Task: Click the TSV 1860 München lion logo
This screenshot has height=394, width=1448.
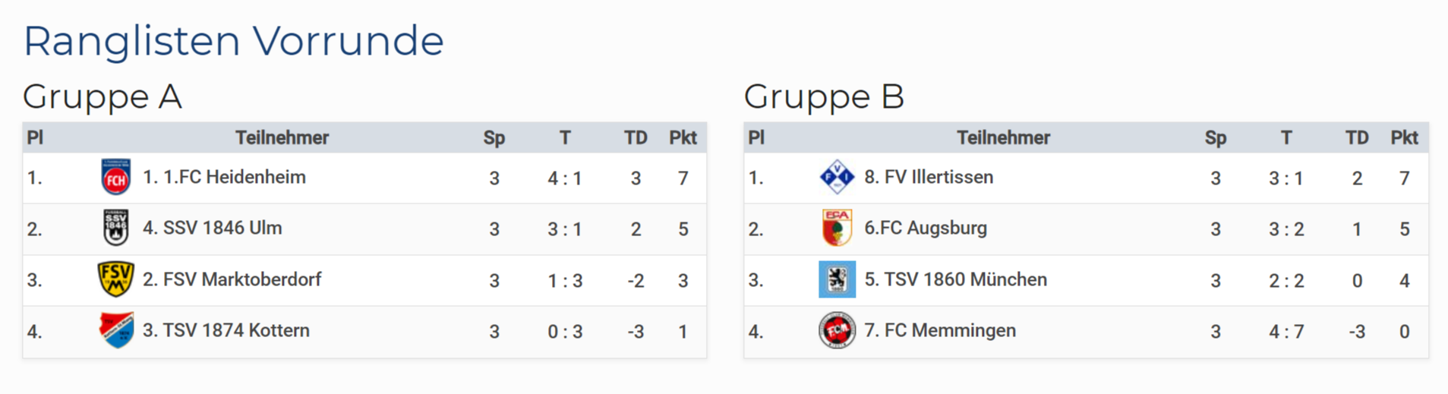Action: [x=837, y=279]
